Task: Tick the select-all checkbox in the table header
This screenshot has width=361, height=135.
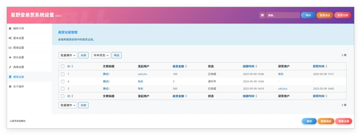Action: 63,66
